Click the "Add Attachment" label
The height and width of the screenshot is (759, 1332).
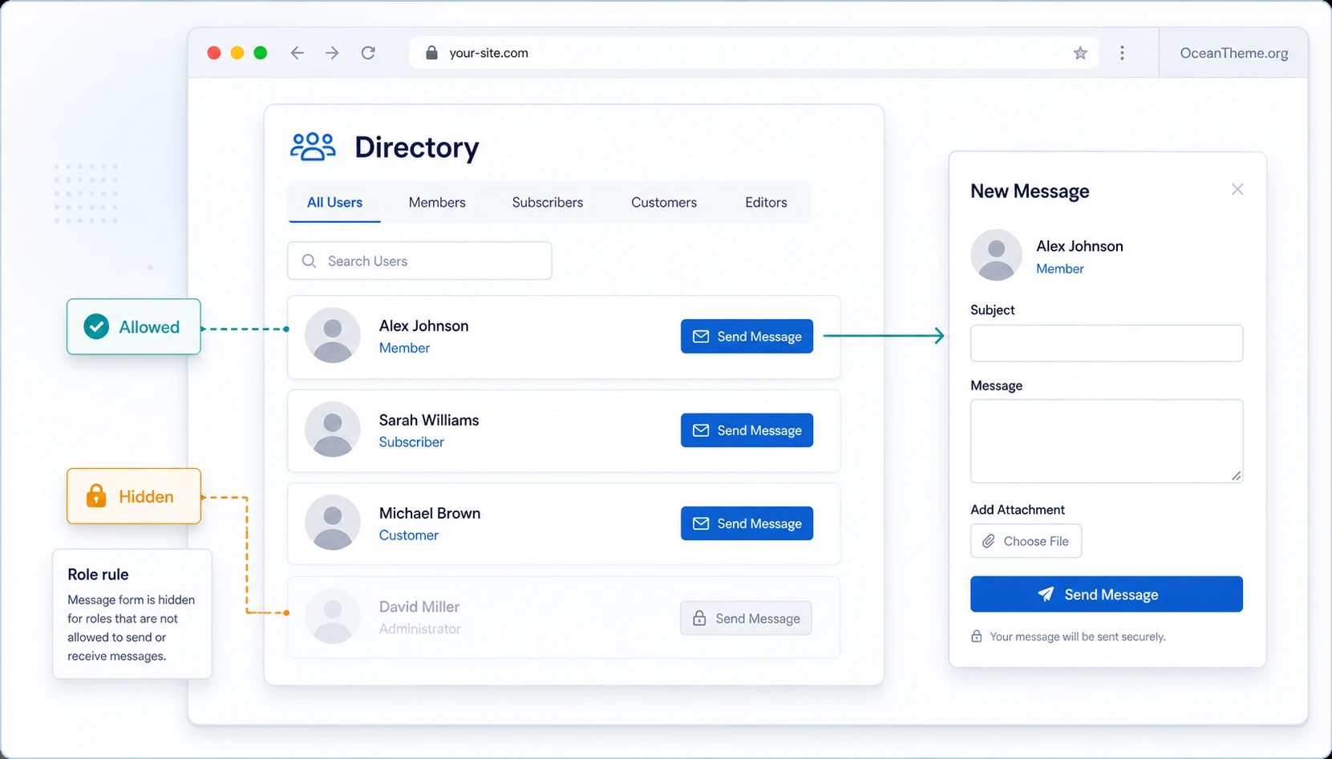(1018, 510)
